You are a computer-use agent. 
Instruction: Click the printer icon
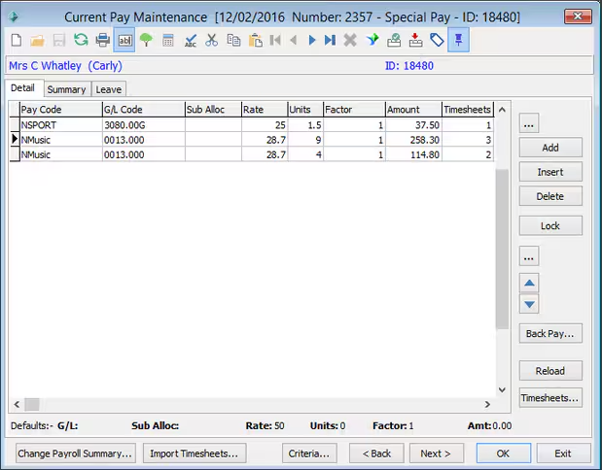(x=102, y=40)
